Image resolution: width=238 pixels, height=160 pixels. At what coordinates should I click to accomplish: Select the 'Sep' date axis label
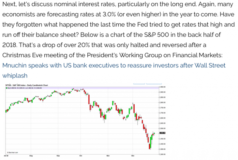tap(58, 156)
